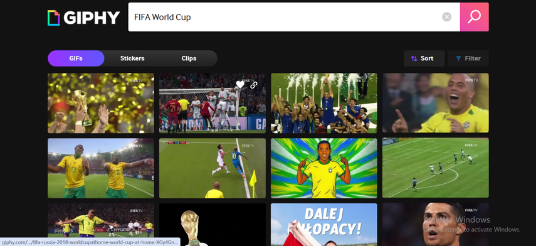Open the trophy on black background GIF
The width and height of the screenshot is (536, 246).
pyautogui.click(x=213, y=225)
